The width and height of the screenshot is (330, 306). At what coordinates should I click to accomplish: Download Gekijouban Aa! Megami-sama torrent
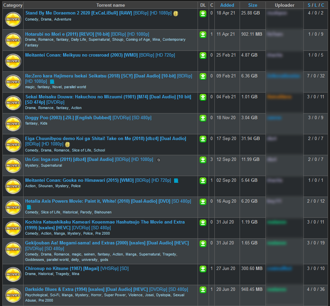point(203,244)
